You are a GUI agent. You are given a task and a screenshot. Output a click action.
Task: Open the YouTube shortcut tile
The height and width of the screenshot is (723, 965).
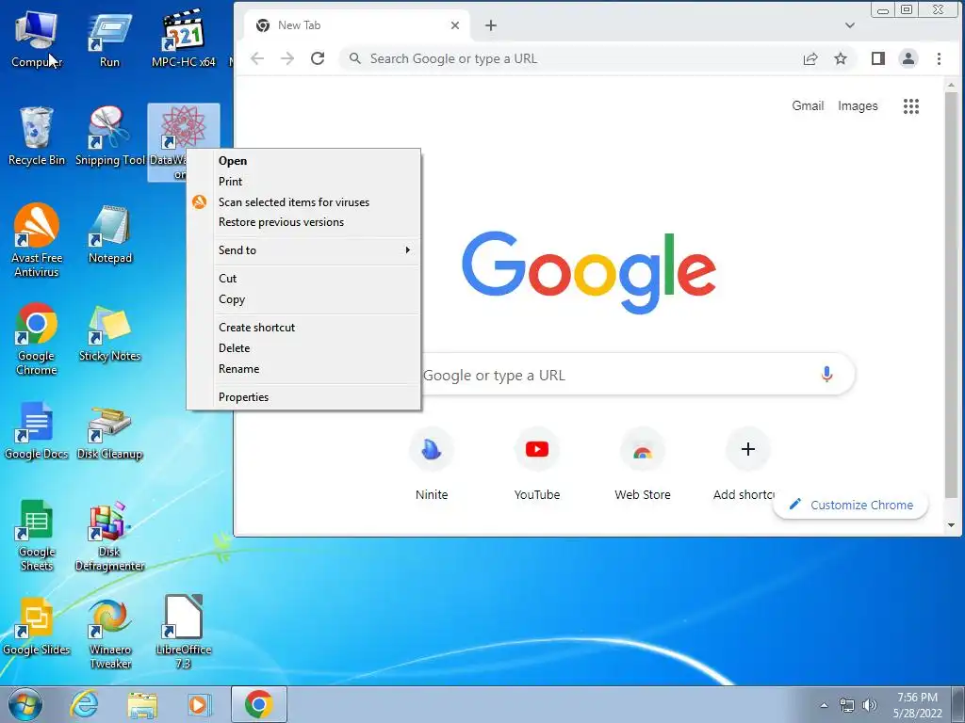[536, 465]
